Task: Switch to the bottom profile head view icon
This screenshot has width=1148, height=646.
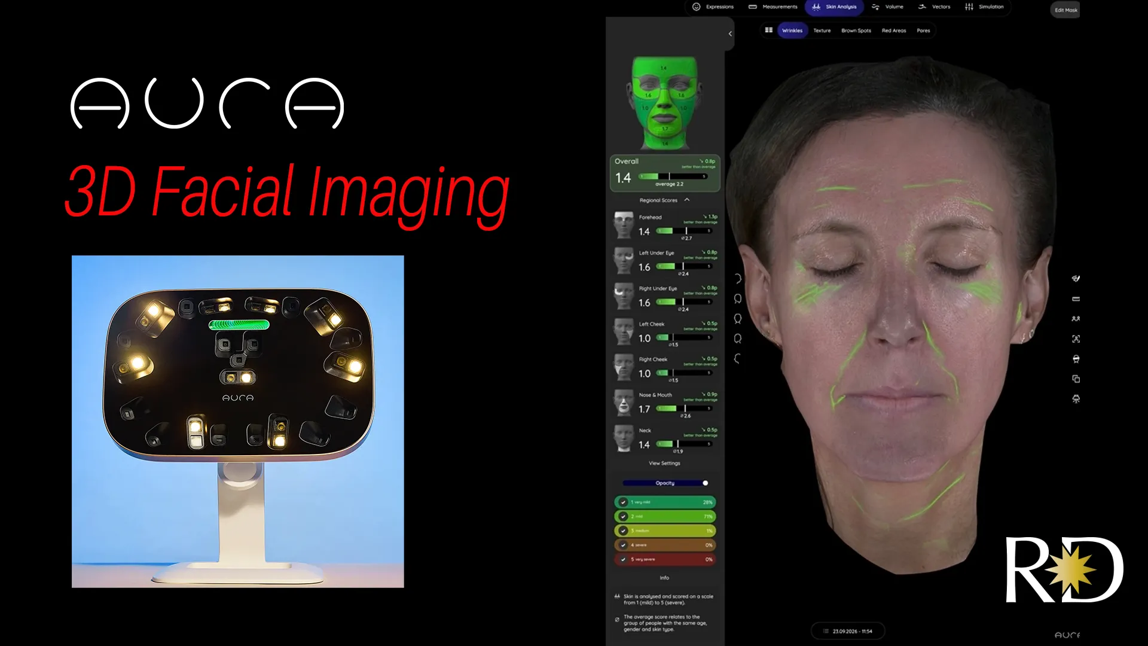Action: [738, 359]
